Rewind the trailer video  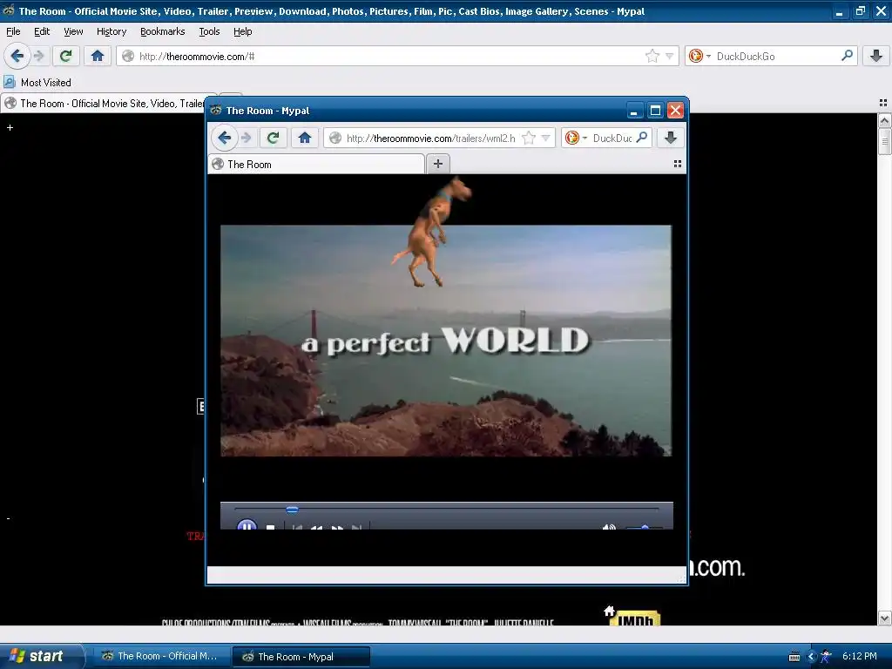[x=316, y=527]
